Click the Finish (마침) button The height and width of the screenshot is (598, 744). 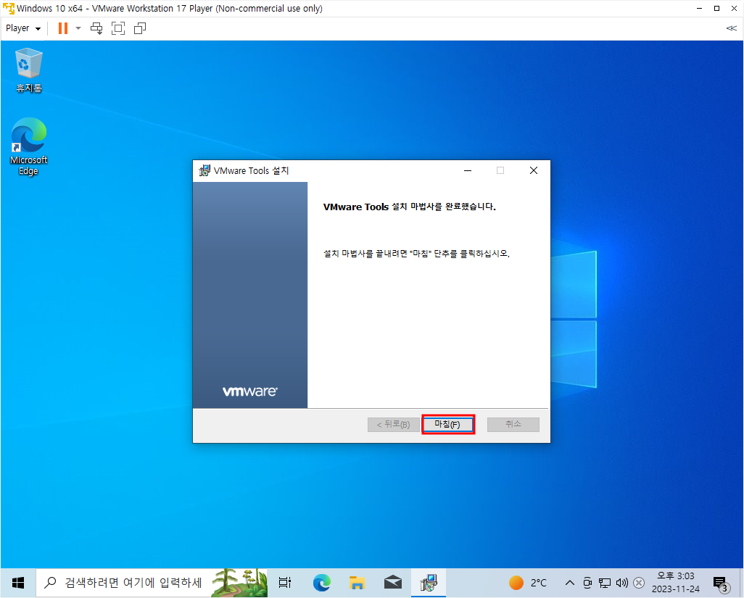pyautogui.click(x=448, y=425)
